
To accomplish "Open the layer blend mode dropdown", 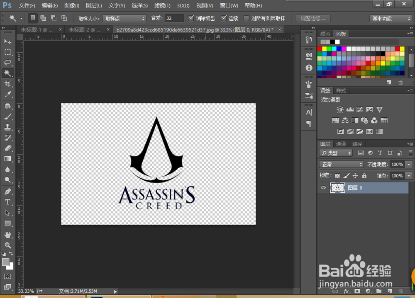I will click(x=342, y=165).
